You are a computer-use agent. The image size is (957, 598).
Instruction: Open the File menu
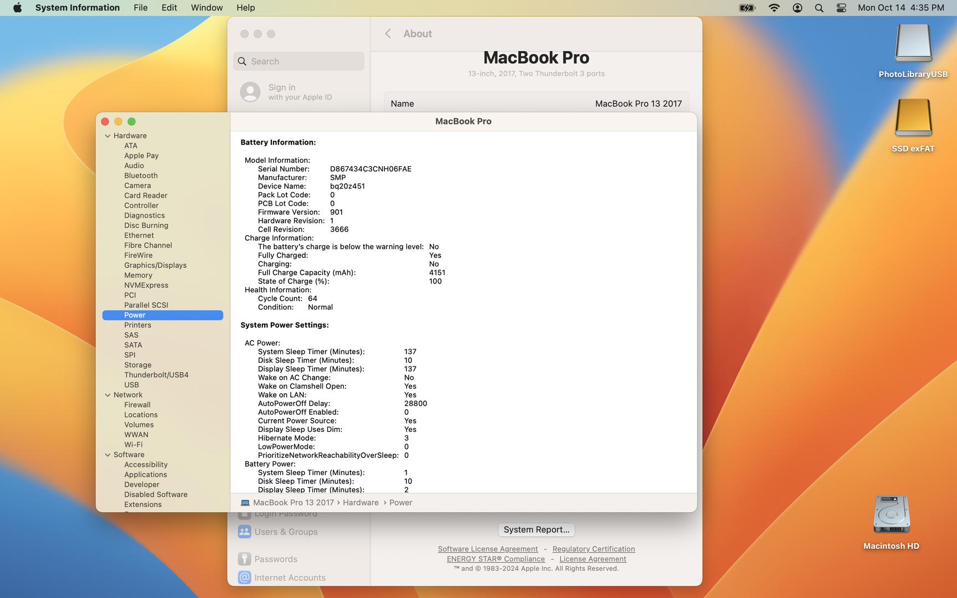pyautogui.click(x=141, y=8)
